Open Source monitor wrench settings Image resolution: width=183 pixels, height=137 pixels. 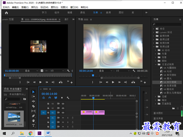(x=68, y=71)
